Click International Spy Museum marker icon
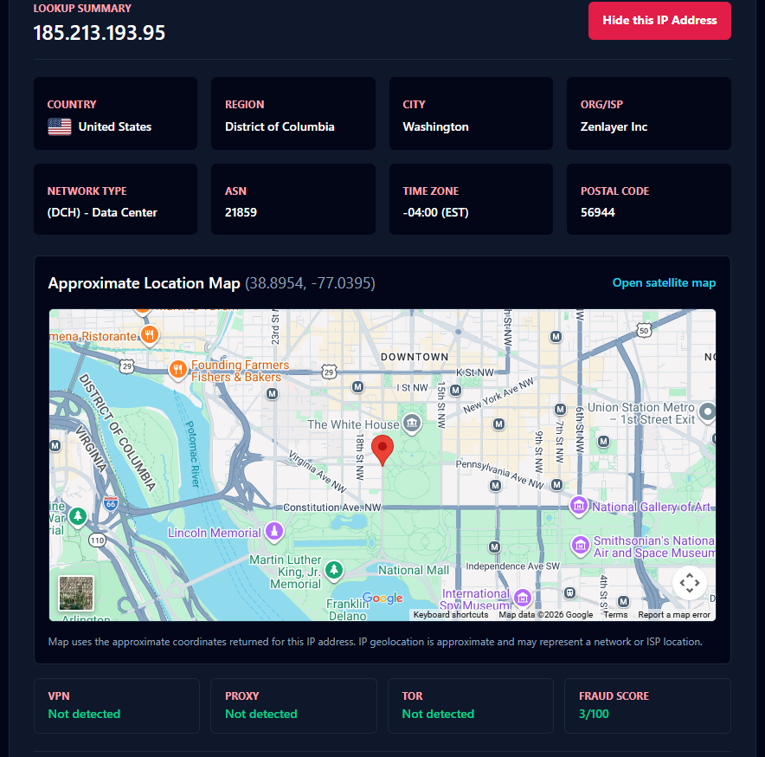 click(523, 597)
